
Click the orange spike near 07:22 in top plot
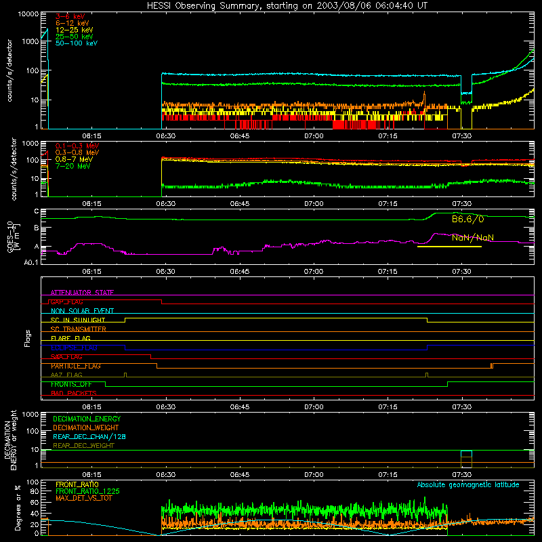click(424, 98)
